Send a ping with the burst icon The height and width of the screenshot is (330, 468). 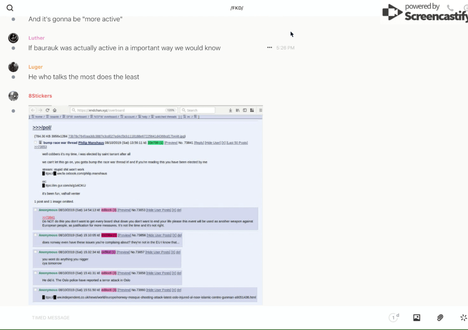pyautogui.click(x=463, y=318)
